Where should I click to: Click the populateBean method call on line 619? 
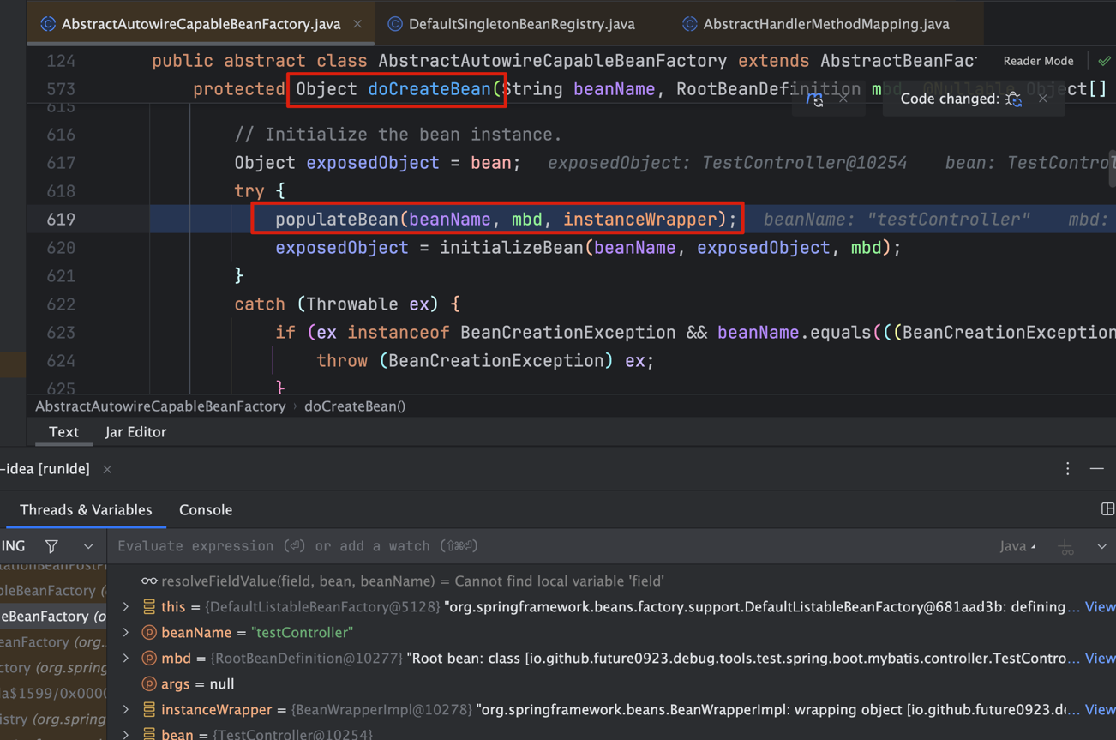tap(337, 220)
